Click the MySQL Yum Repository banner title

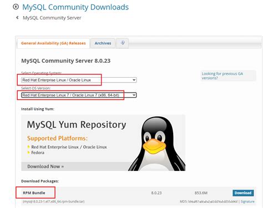(77, 125)
